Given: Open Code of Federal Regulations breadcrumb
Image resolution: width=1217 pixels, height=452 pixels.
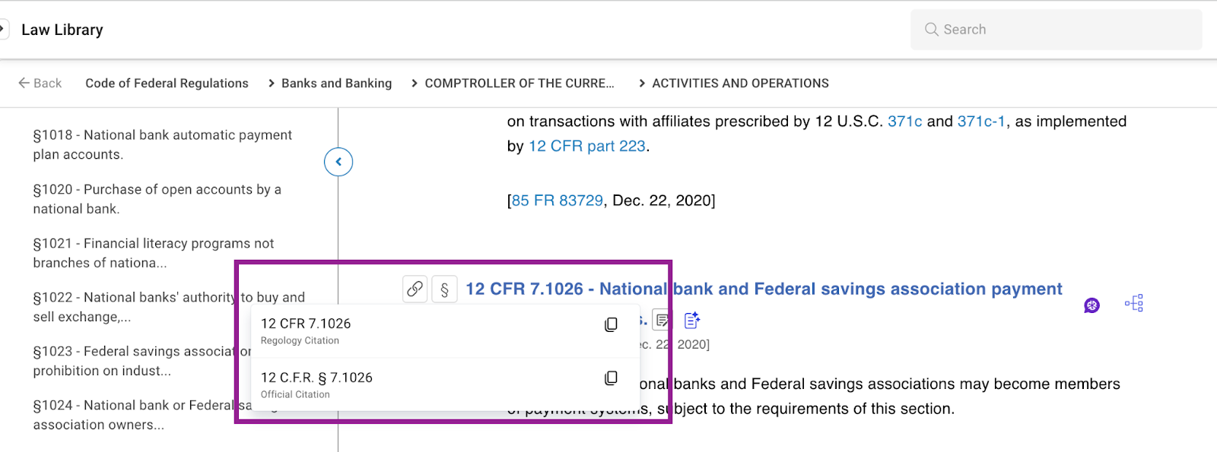Looking at the screenshot, I should click(167, 84).
